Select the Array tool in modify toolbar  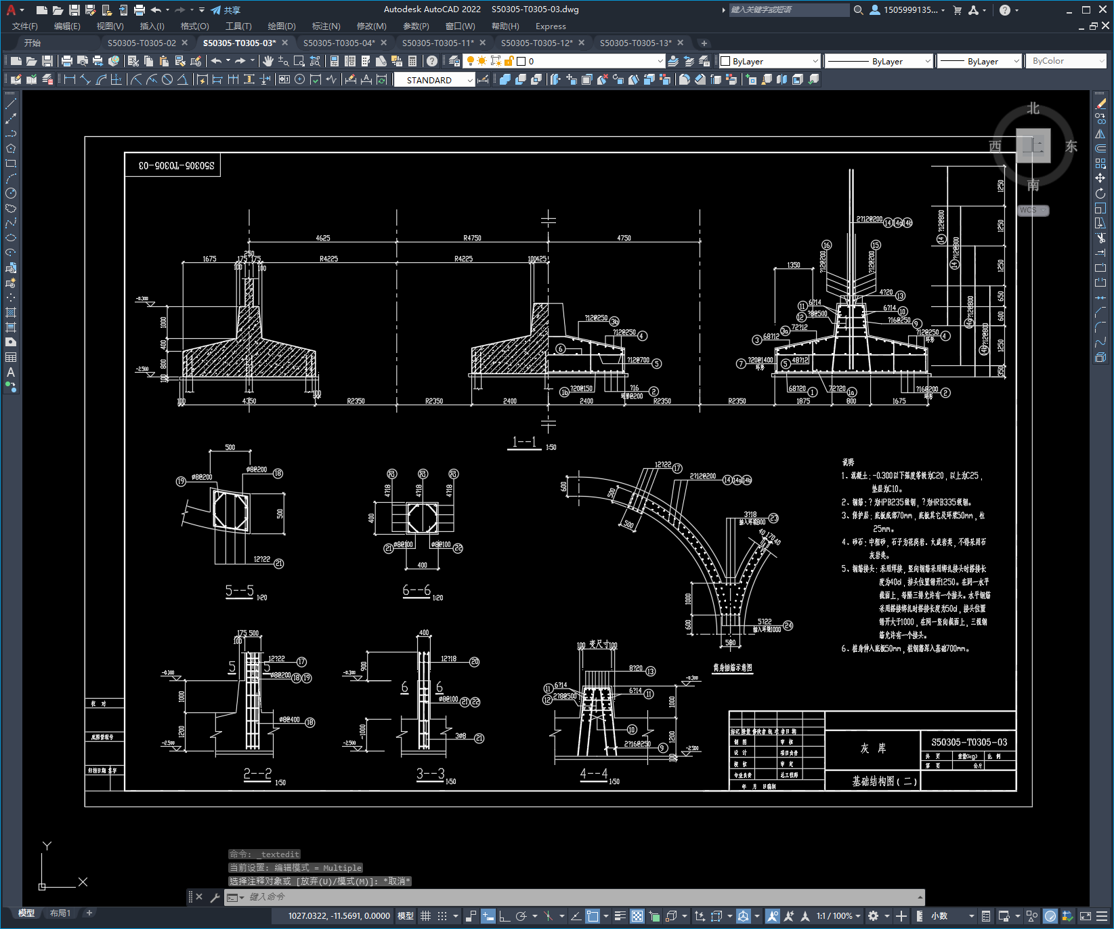point(1100,163)
